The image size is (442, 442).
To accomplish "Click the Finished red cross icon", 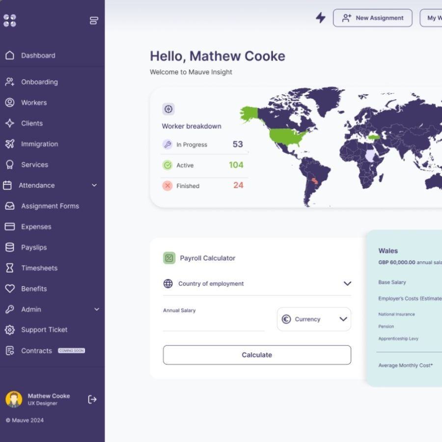I will (x=167, y=186).
